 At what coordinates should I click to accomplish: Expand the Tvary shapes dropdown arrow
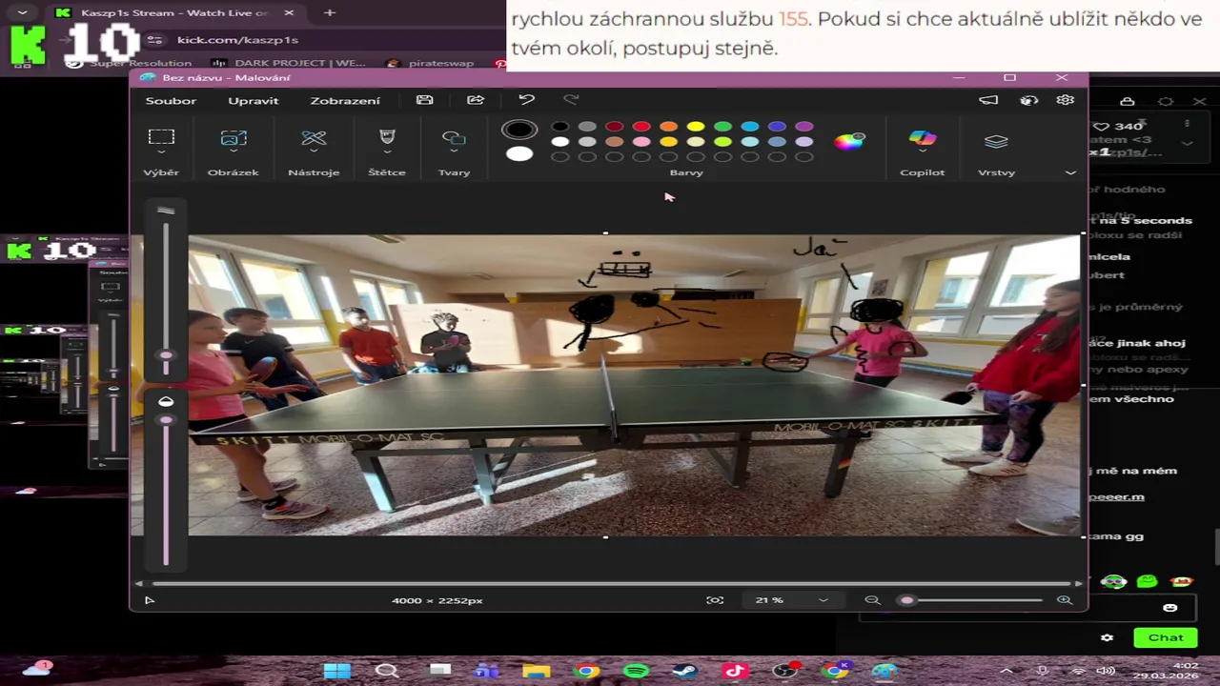click(454, 152)
